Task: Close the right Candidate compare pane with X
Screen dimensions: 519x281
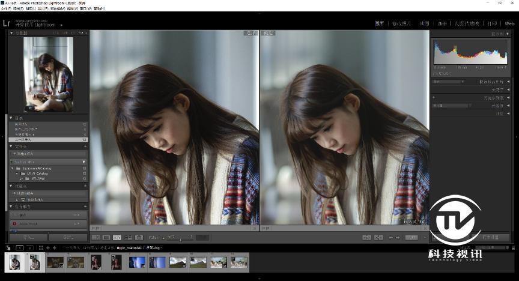Action: coord(425,228)
